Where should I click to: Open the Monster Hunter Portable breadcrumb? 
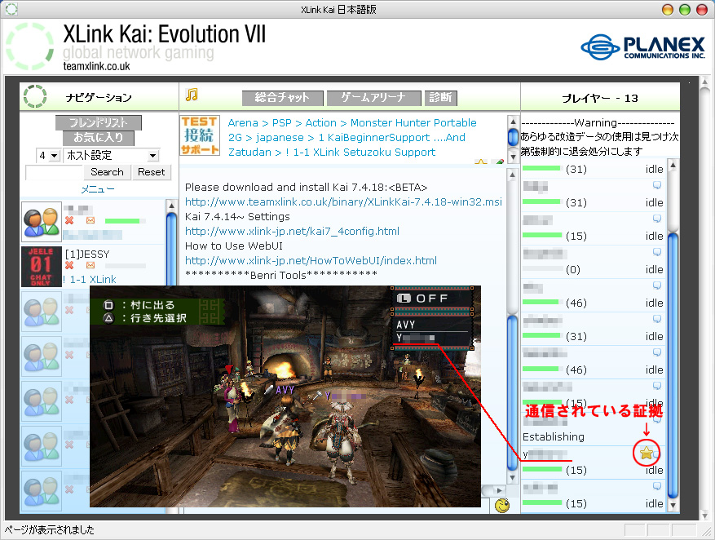point(413,122)
